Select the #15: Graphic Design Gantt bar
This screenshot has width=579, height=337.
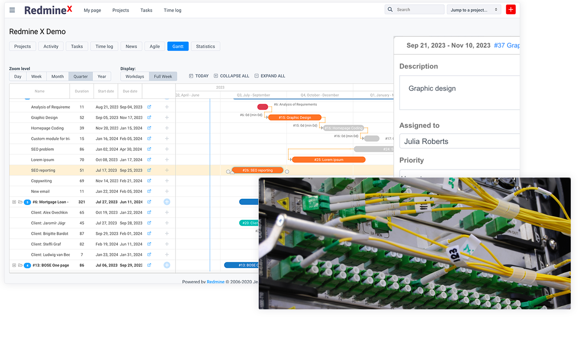pyautogui.click(x=295, y=117)
